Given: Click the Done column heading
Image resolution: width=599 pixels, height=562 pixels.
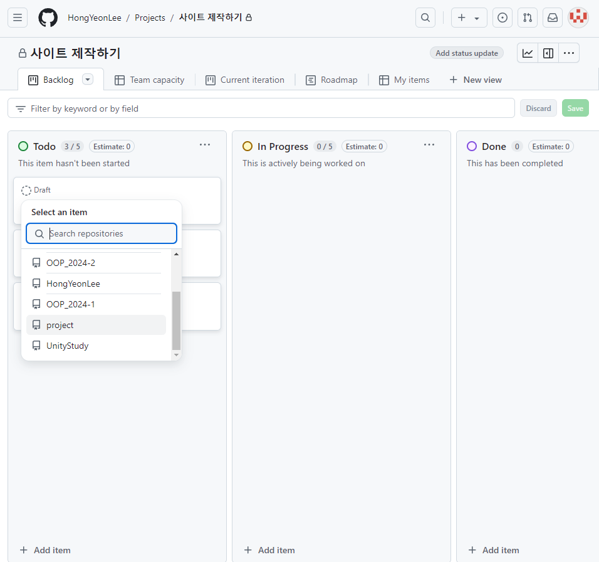Looking at the screenshot, I should point(494,146).
